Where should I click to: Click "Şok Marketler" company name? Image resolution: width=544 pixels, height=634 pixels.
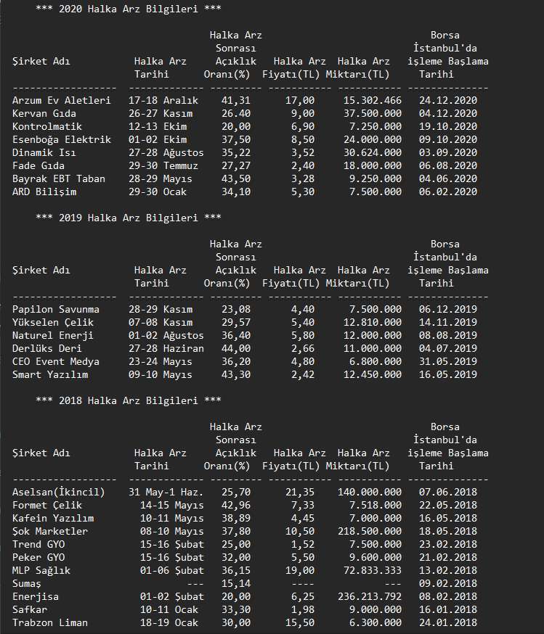pyautogui.click(x=50, y=531)
